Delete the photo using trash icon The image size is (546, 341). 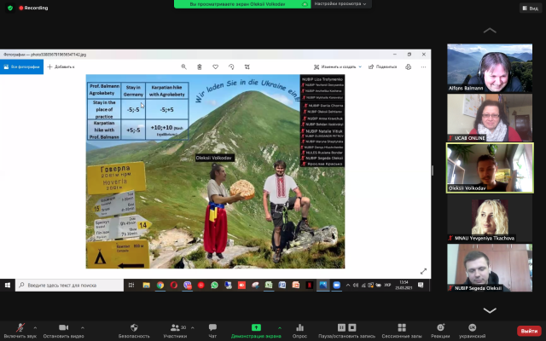pos(200,66)
